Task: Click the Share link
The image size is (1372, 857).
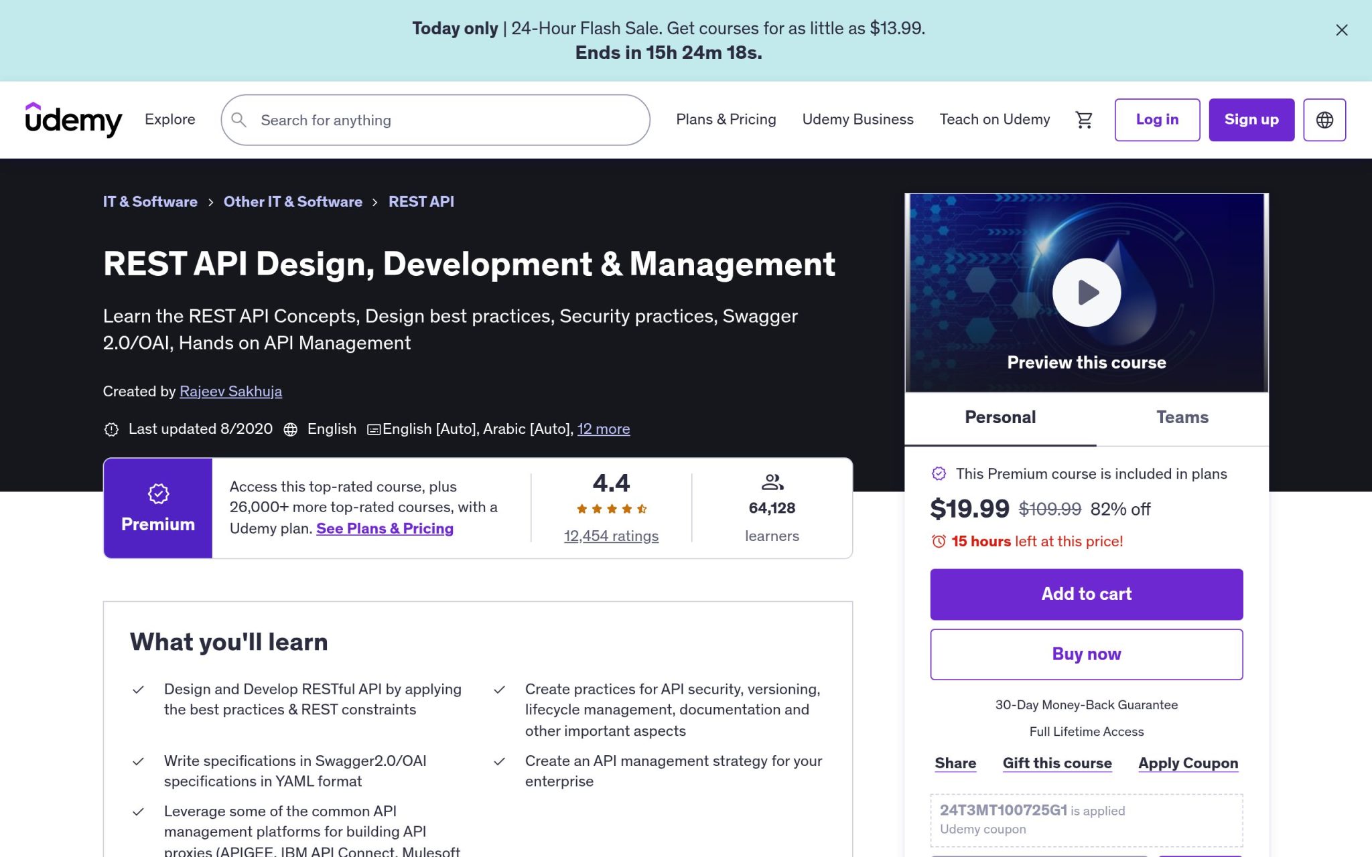Action: pos(955,763)
